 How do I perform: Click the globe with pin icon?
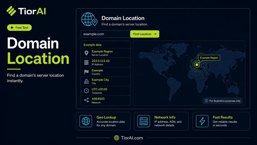(89, 19)
